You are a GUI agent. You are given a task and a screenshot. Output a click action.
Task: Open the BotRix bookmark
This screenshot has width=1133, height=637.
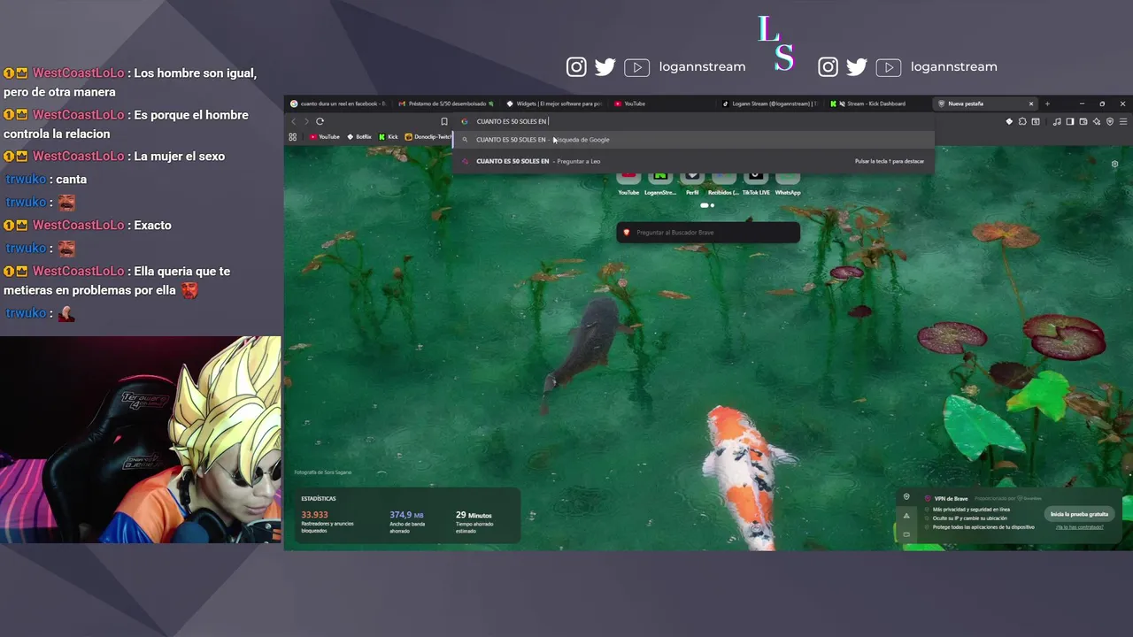point(359,137)
